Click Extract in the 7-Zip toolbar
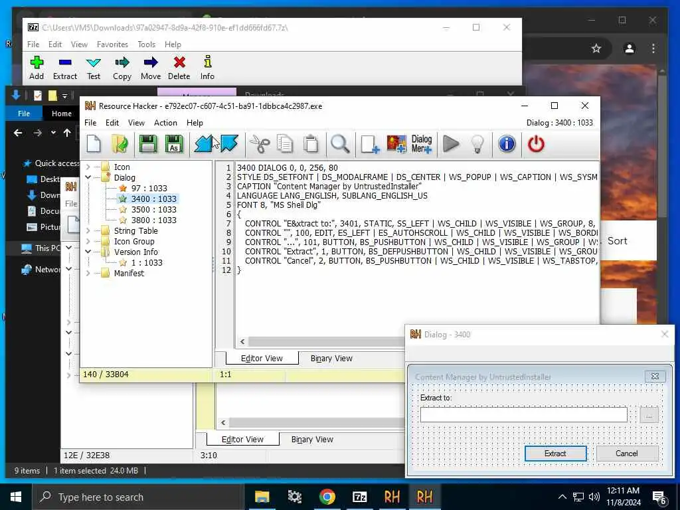 [x=65, y=68]
